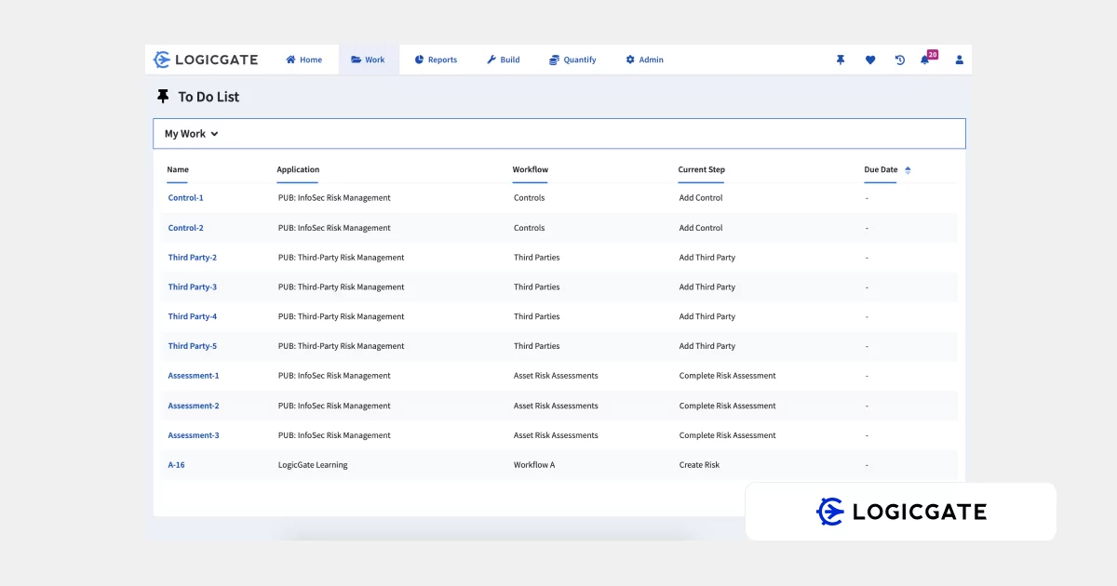Open the Assessment-3 record
The height and width of the screenshot is (586, 1117).
(194, 435)
